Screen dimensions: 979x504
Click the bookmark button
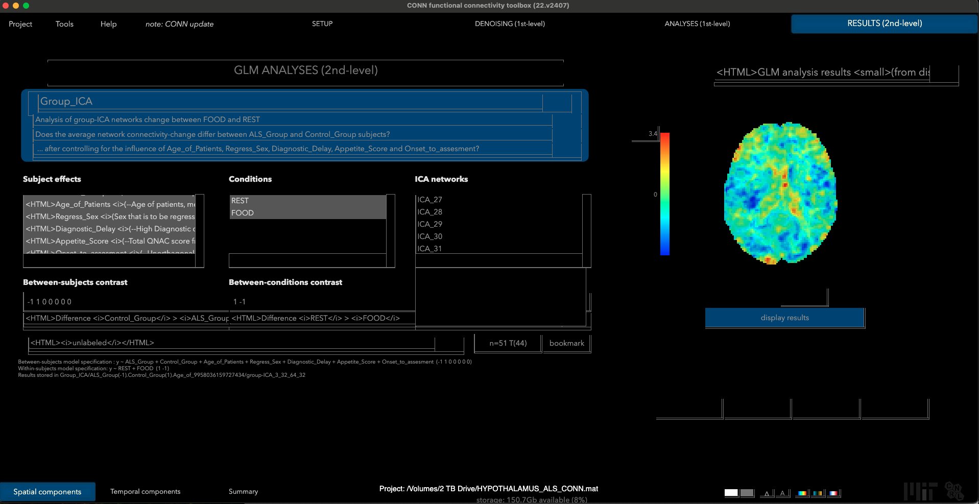[x=566, y=343]
